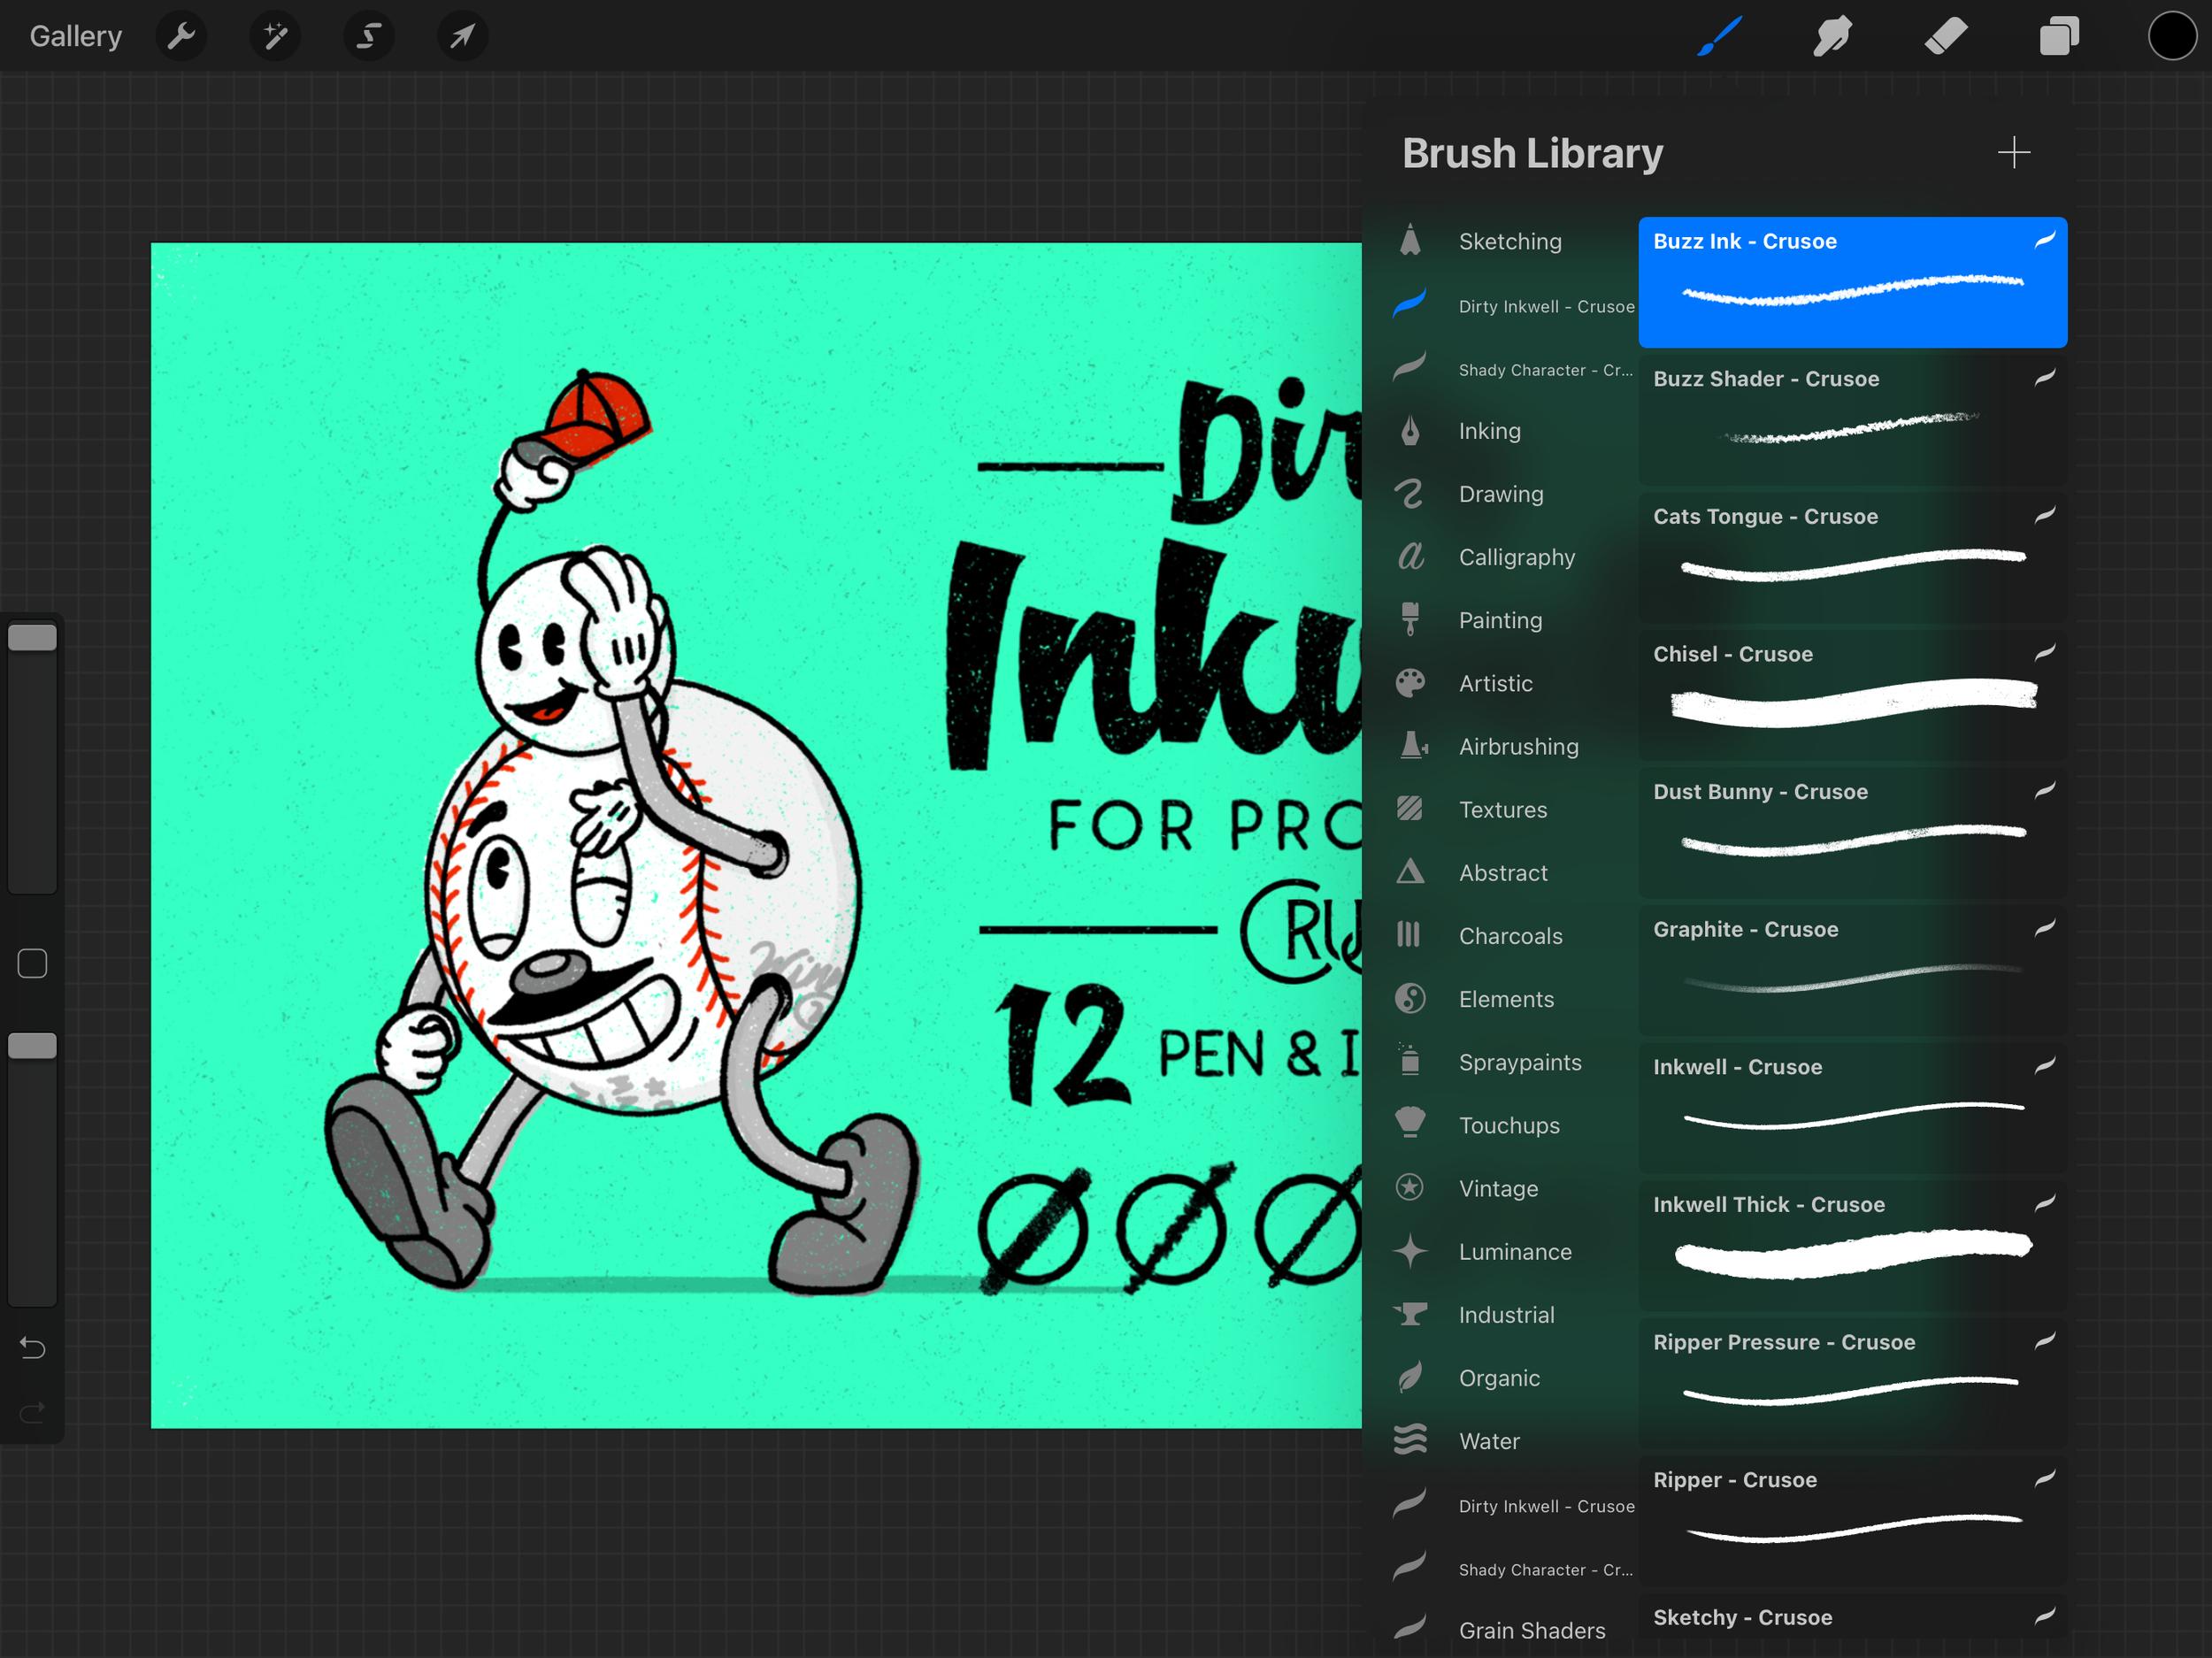Image resolution: width=2212 pixels, height=1658 pixels.
Task: Select the Eraser tool
Action: (x=1946, y=37)
